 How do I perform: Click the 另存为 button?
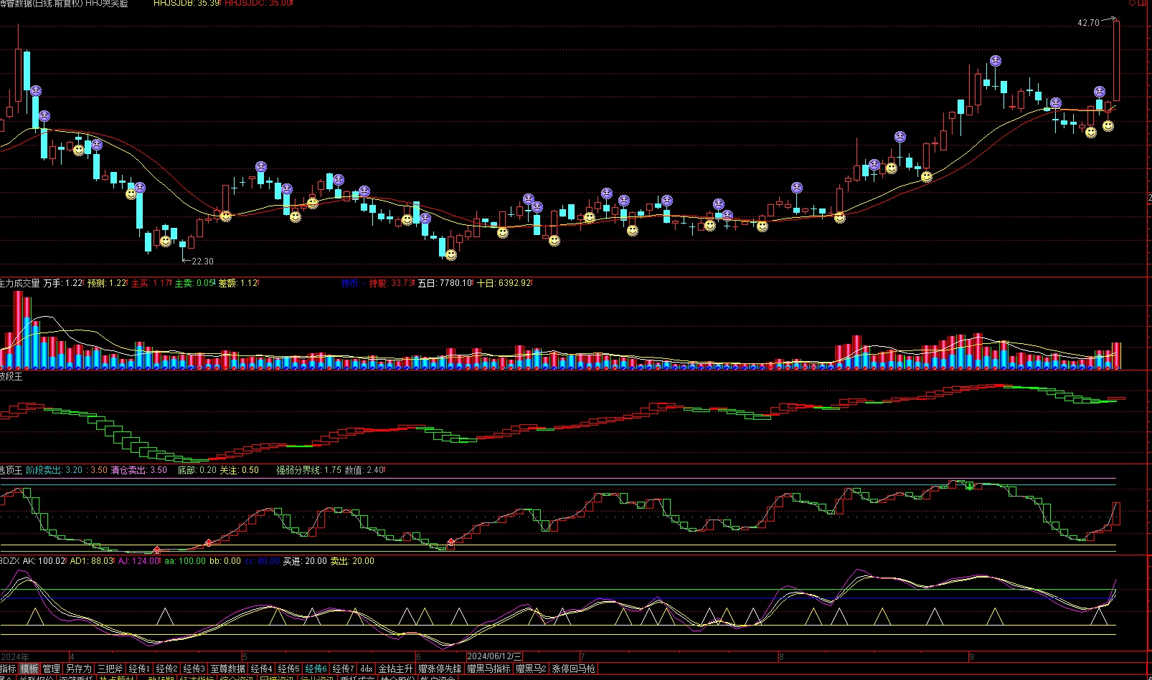(x=79, y=669)
